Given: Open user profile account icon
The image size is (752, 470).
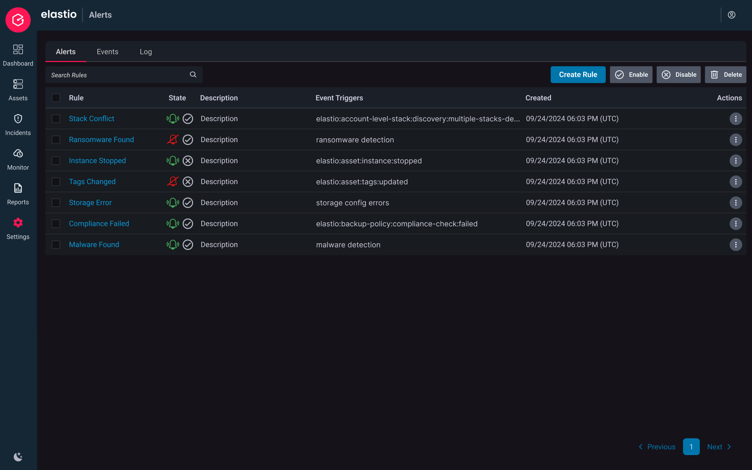Looking at the screenshot, I should (x=732, y=15).
